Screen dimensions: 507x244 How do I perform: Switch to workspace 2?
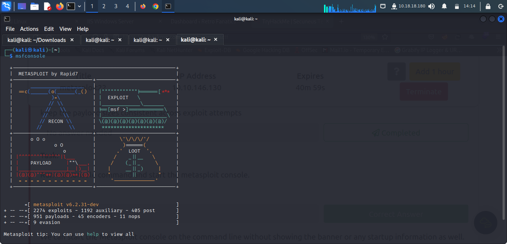click(x=104, y=6)
